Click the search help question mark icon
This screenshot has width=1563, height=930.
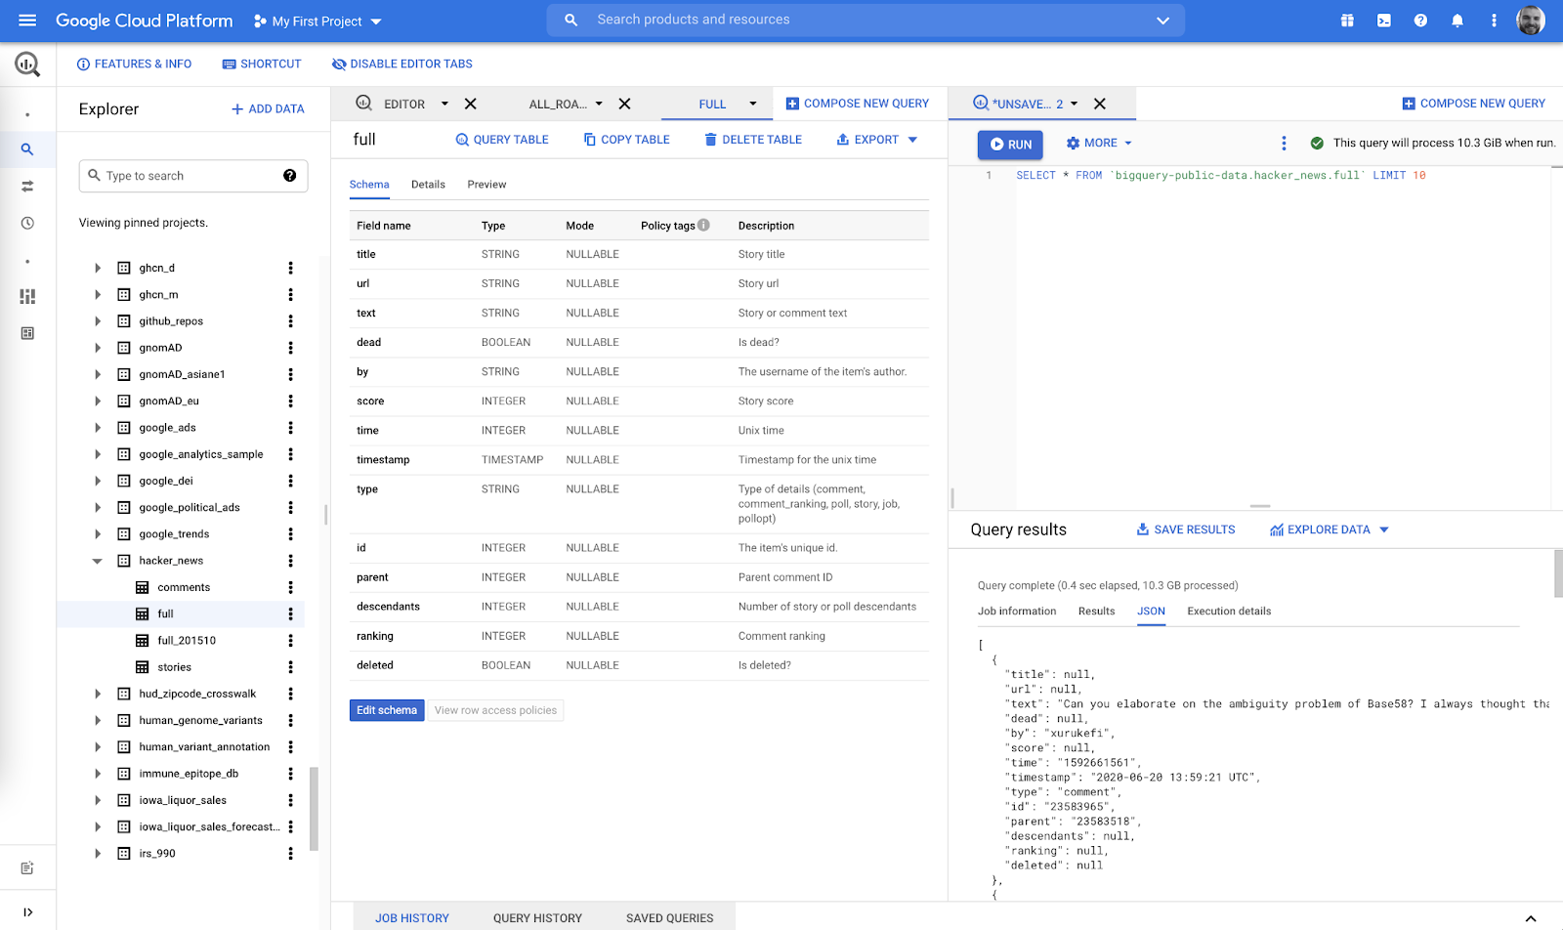289,176
